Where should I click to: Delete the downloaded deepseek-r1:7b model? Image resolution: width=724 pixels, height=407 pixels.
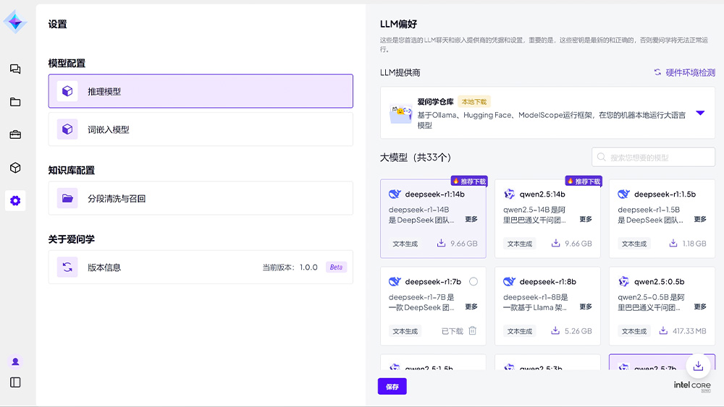(472, 331)
